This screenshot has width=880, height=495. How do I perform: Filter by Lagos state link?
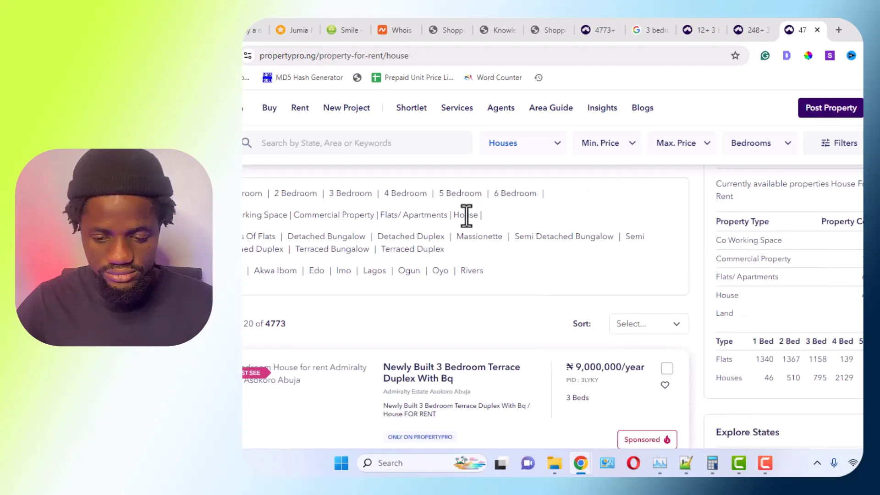[374, 270]
